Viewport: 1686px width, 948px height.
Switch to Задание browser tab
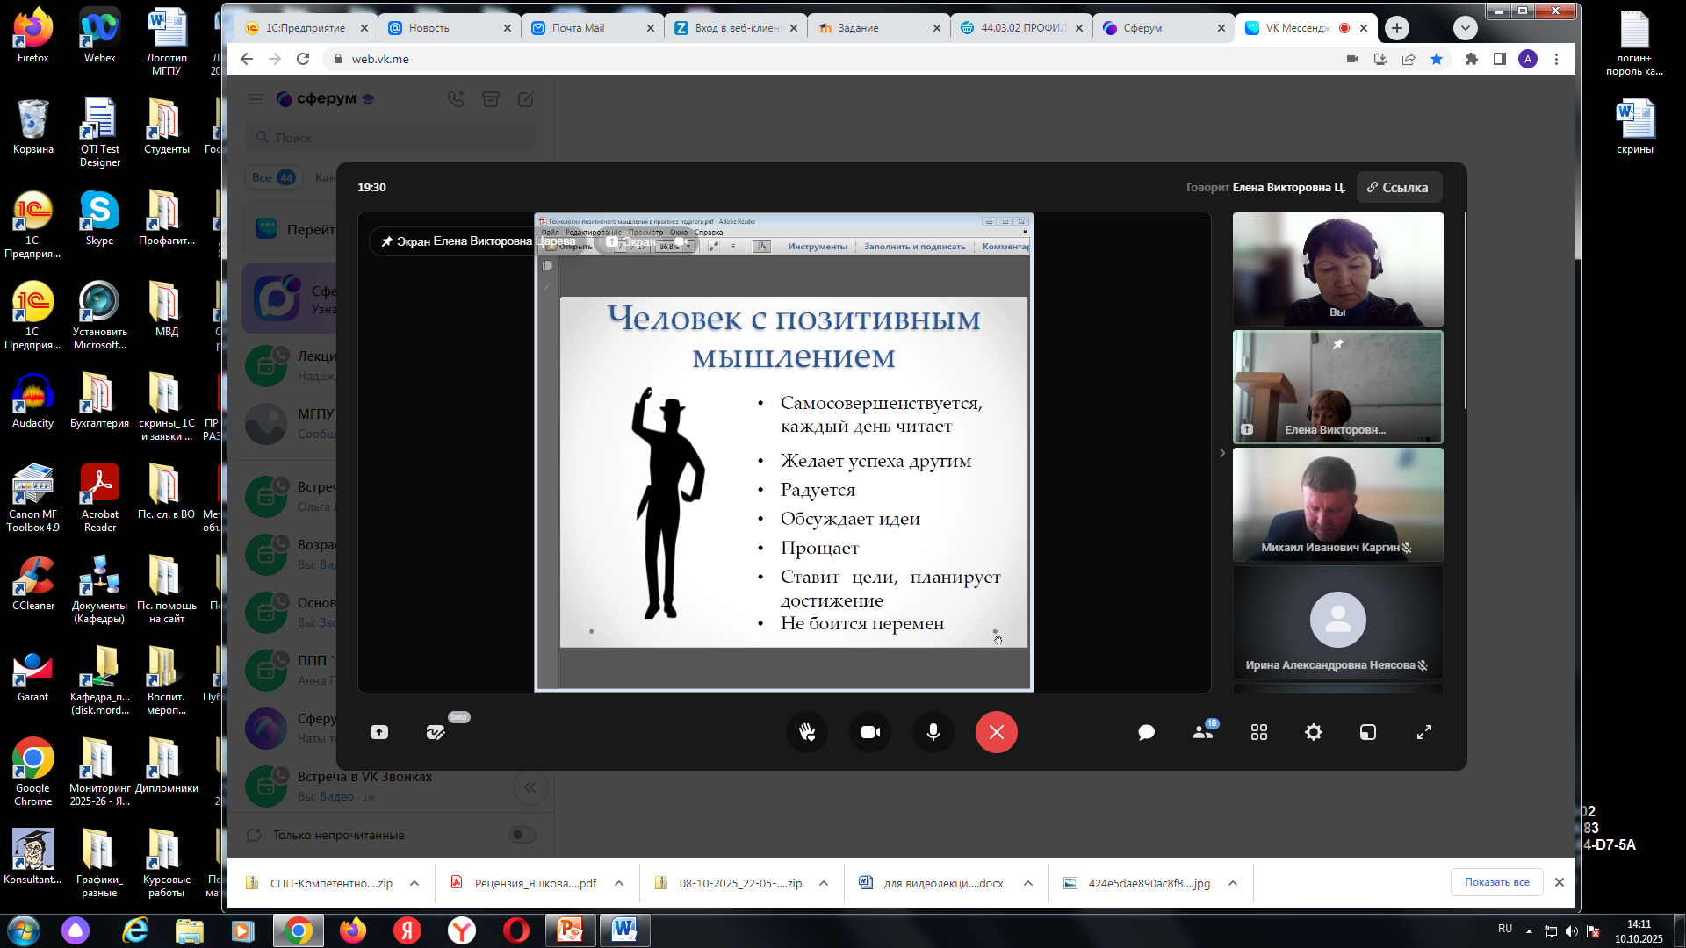[858, 28]
